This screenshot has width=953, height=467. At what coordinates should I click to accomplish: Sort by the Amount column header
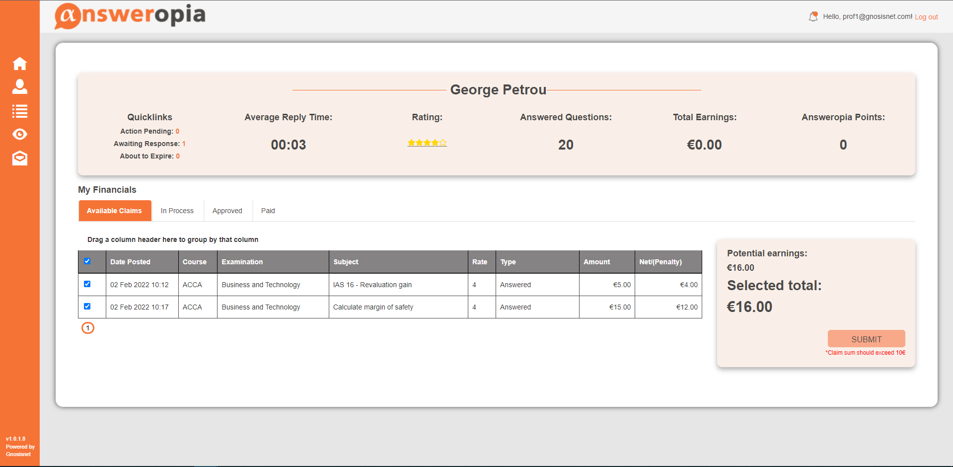pos(607,262)
